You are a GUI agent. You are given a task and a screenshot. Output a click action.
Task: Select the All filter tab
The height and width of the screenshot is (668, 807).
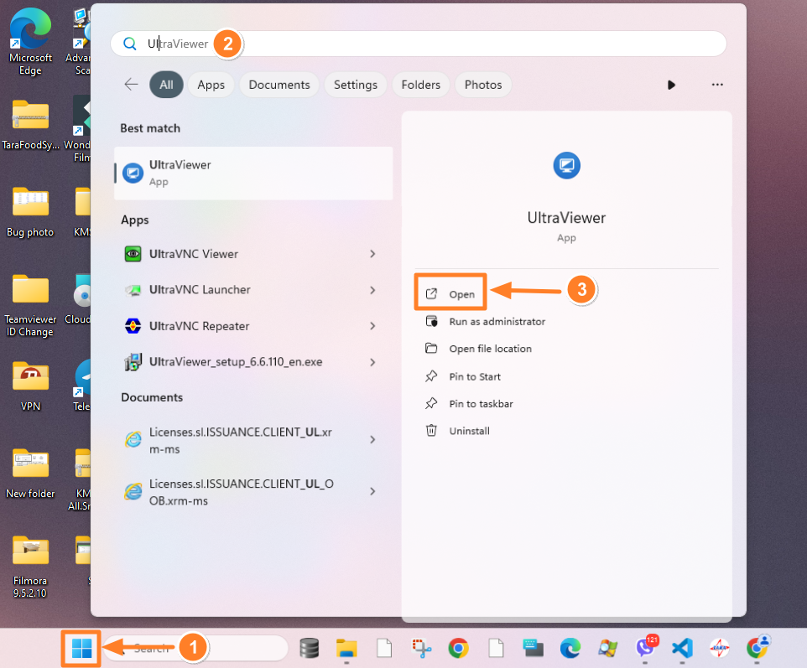(166, 85)
